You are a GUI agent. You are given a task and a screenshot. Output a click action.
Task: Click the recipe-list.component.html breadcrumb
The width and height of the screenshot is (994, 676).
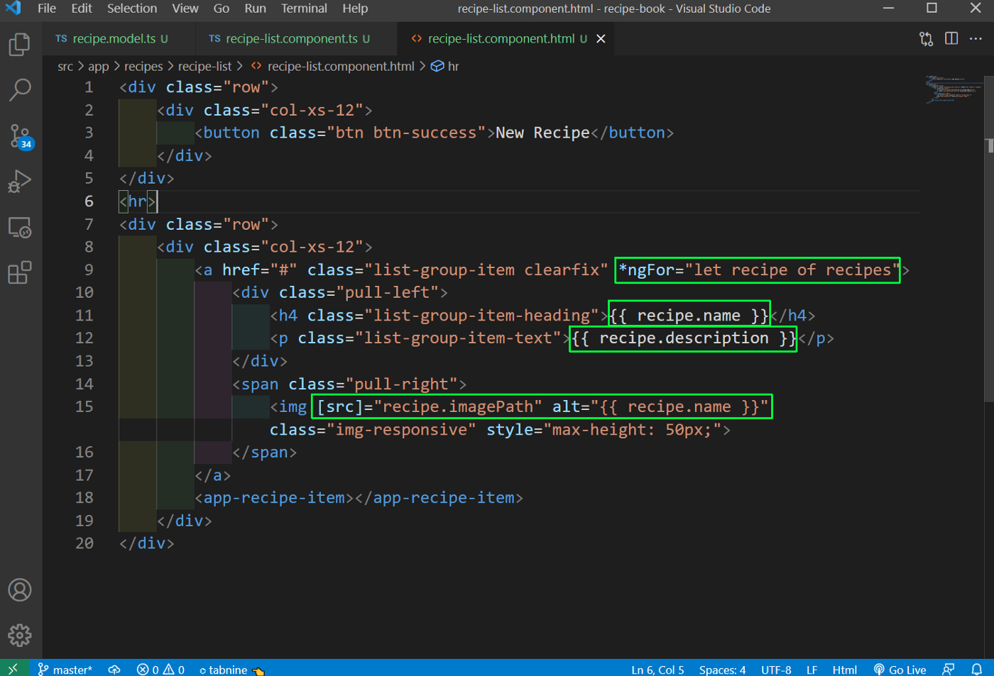tap(333, 66)
